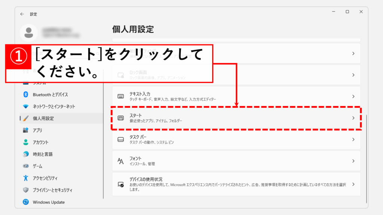This screenshot has width=383, height=215.
Task: Open the テキスト入力 settings title
Action: pos(140,94)
